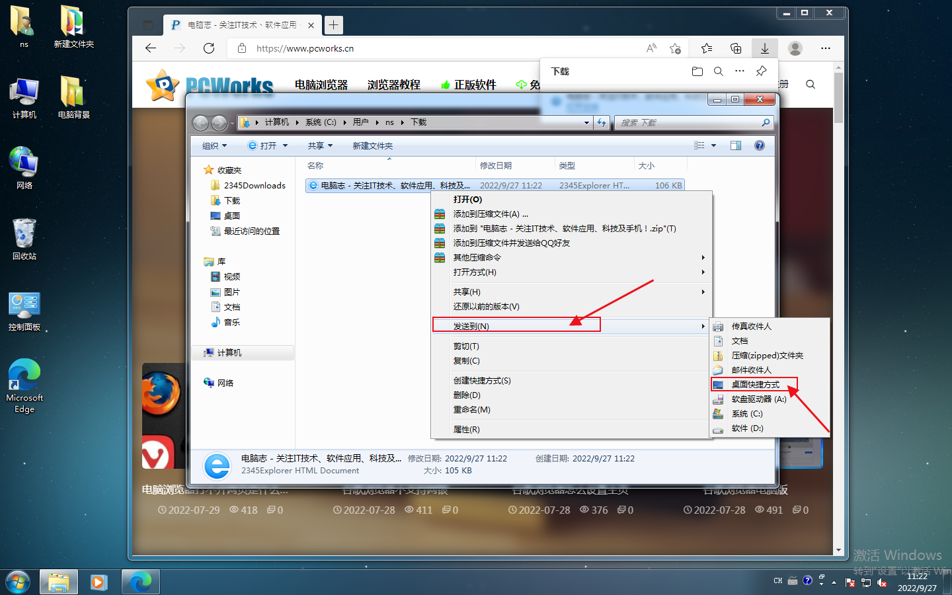This screenshot has width=952, height=595.
Task: Open the Edge Favorites list icon
Action: pyautogui.click(x=707, y=48)
